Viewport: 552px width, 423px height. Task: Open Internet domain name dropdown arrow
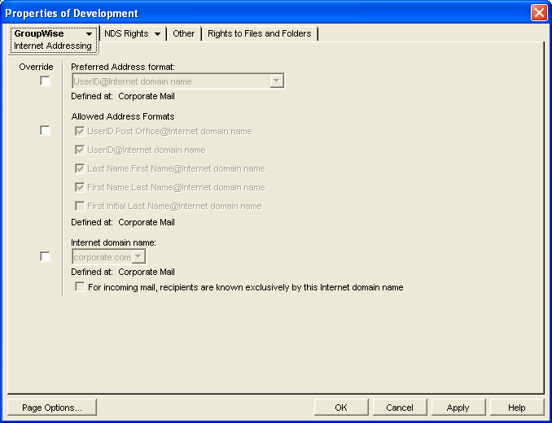pos(138,257)
